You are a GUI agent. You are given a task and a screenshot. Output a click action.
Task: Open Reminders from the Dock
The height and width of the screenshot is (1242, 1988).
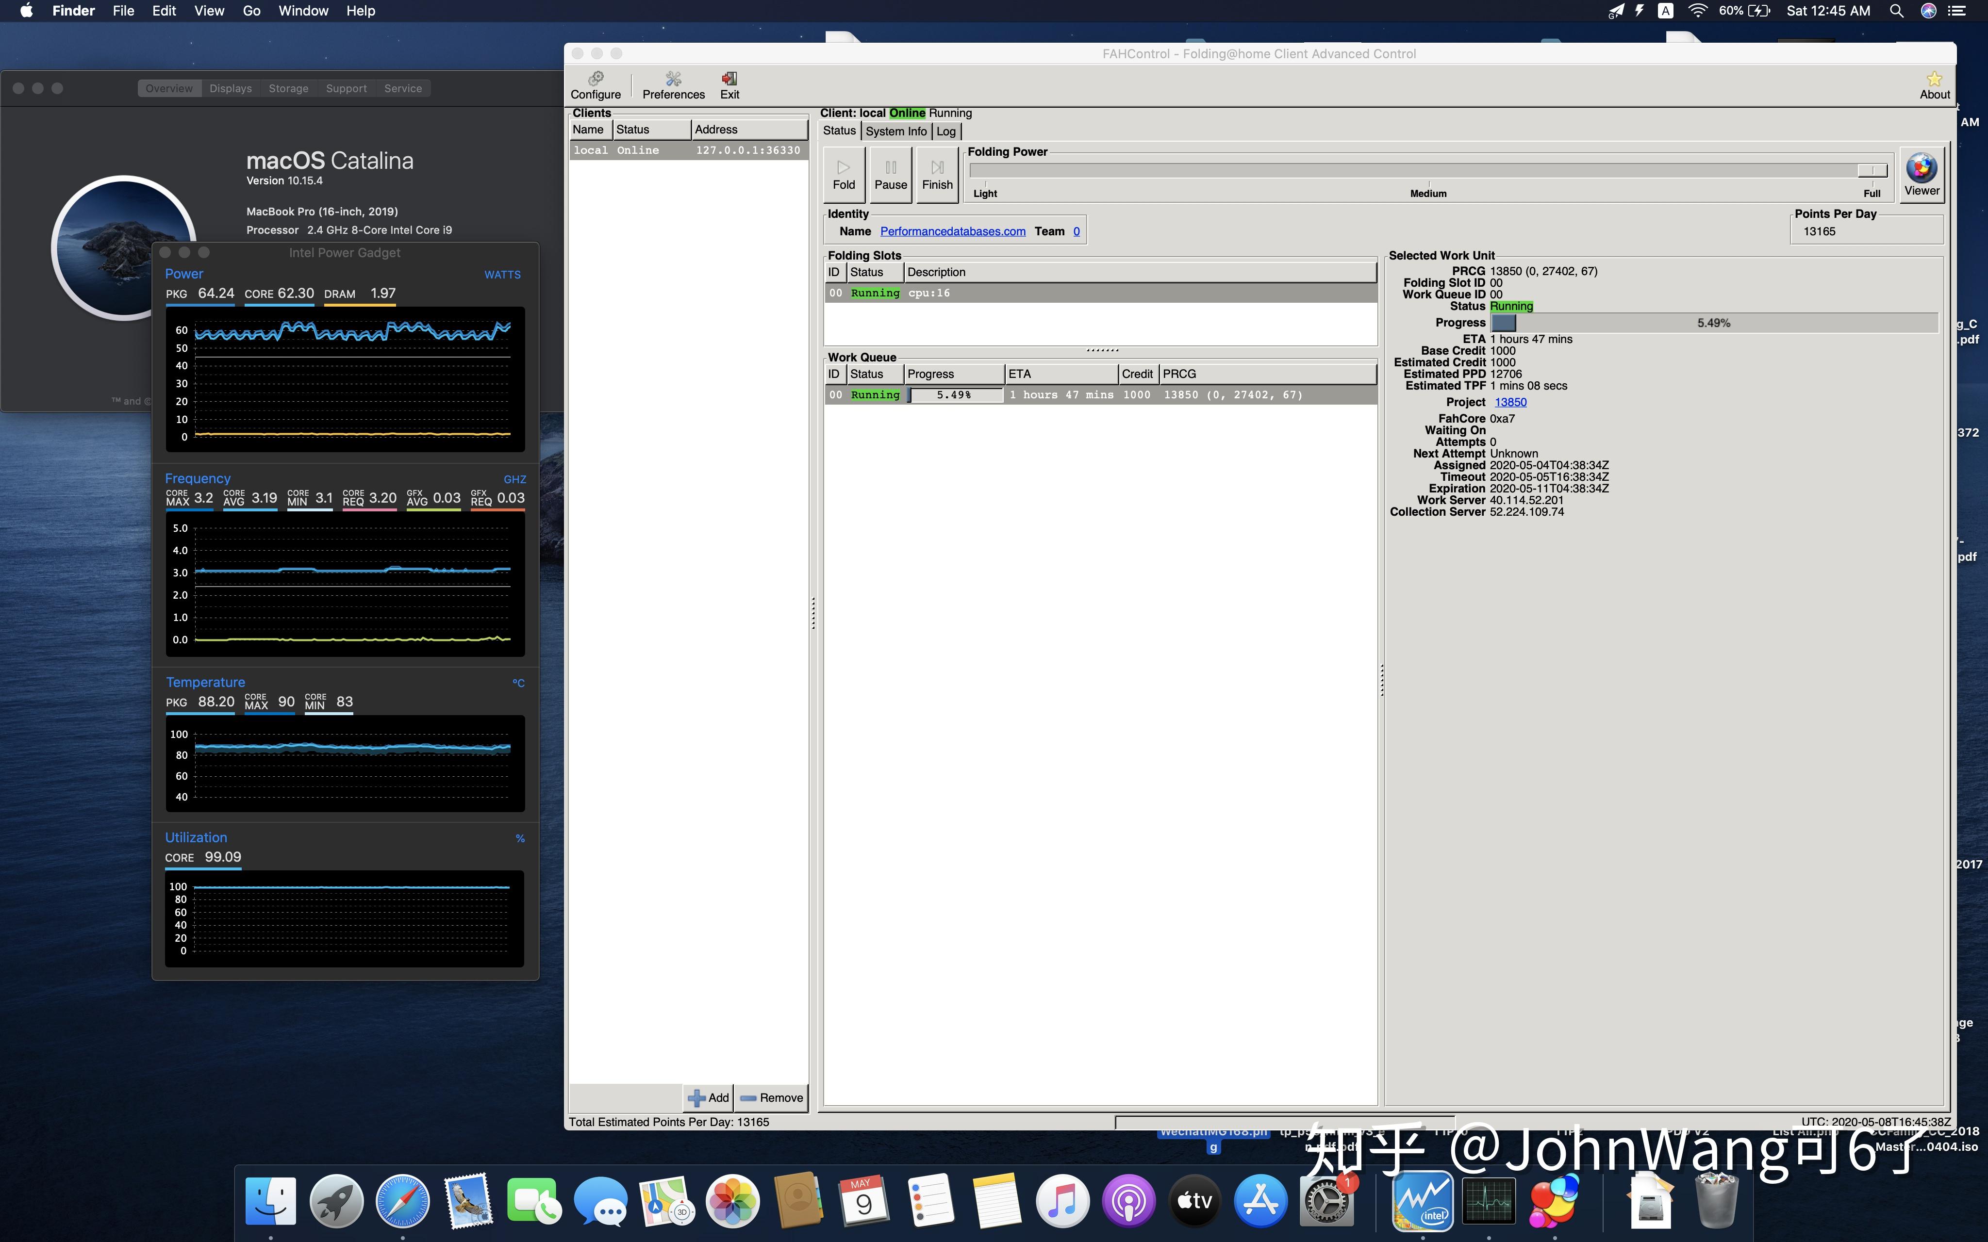click(x=931, y=1201)
